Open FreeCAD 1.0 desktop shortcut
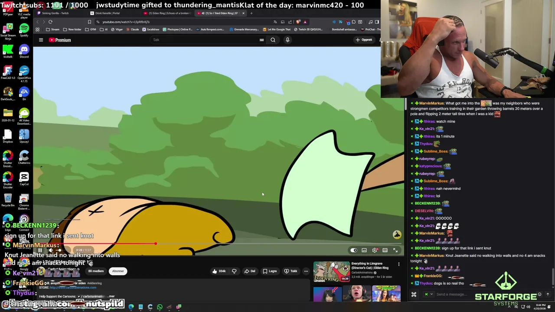555x312 pixels. (x=8, y=73)
